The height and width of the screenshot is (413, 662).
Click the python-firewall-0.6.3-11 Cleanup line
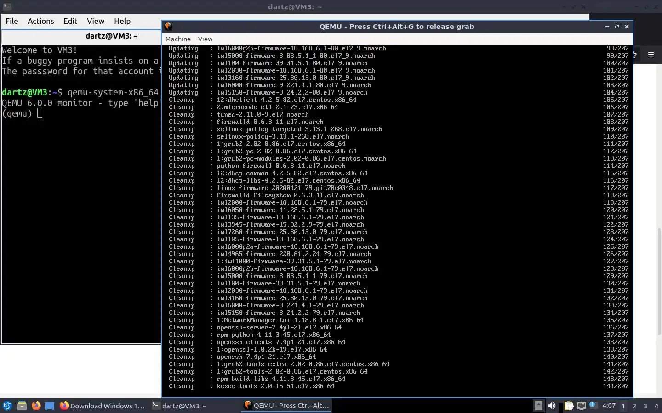click(399, 166)
